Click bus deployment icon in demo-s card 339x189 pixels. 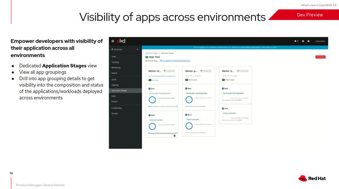coord(223,88)
